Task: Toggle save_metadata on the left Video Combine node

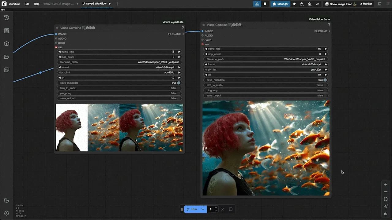Action: pos(119,83)
